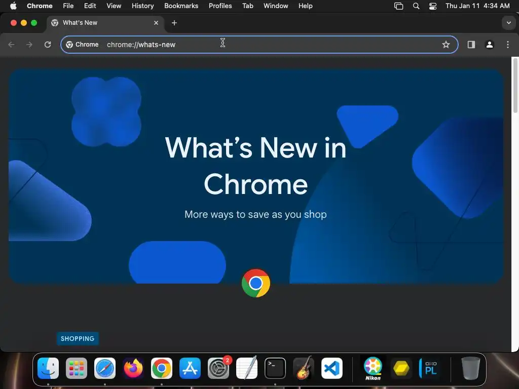The image size is (519, 389).
Task: Go forward using the forward arrow
Action: (29, 45)
